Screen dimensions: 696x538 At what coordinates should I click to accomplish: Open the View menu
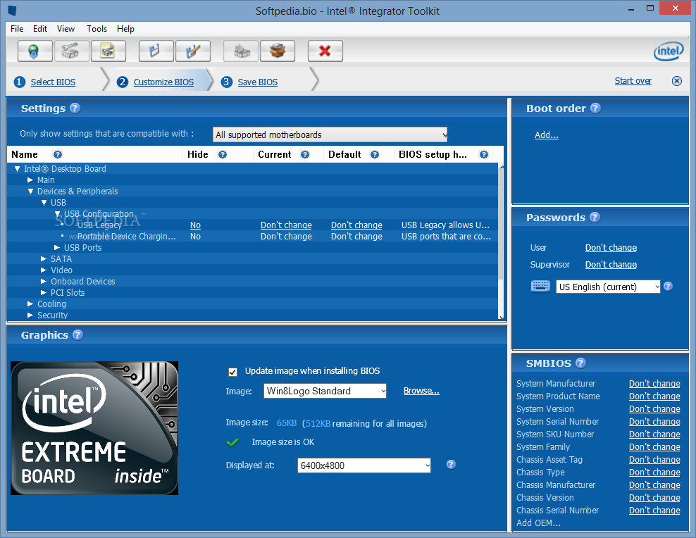[x=66, y=29]
